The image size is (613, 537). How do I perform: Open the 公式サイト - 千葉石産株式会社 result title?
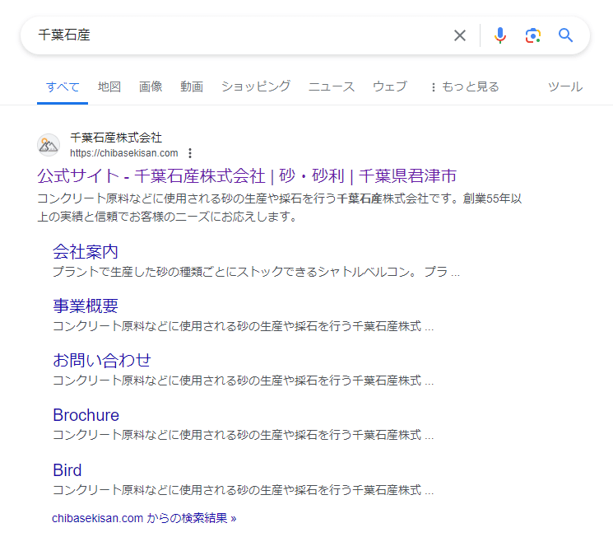pos(247,175)
